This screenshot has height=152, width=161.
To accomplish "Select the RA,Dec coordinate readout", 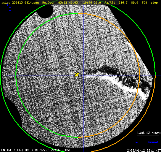I will pyautogui.click(x=72, y=3).
